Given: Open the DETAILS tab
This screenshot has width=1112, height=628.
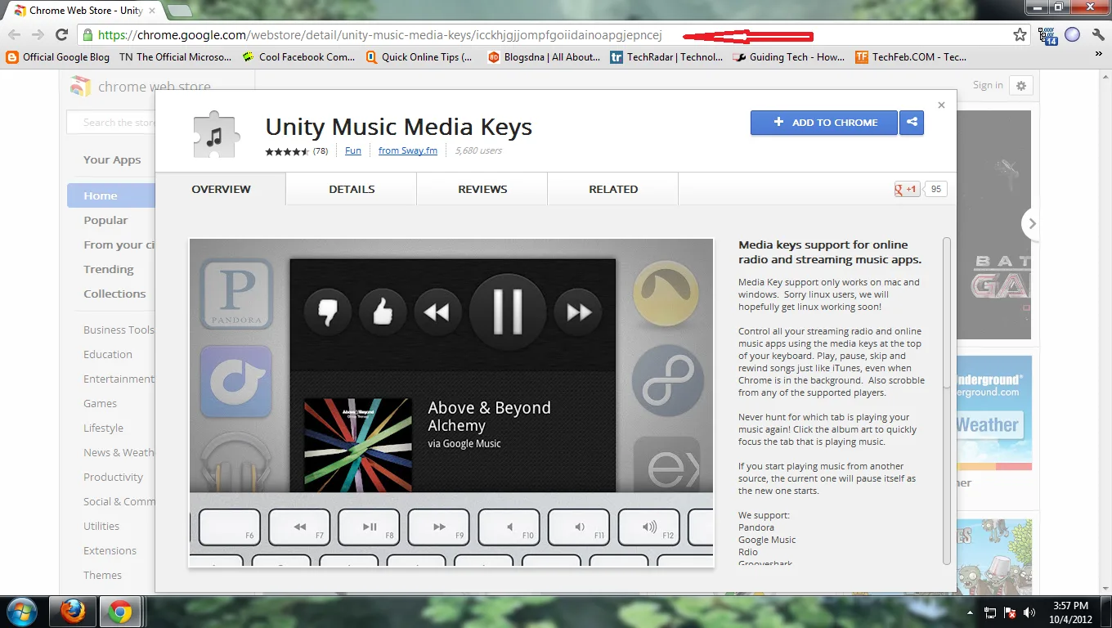Looking at the screenshot, I should (351, 189).
